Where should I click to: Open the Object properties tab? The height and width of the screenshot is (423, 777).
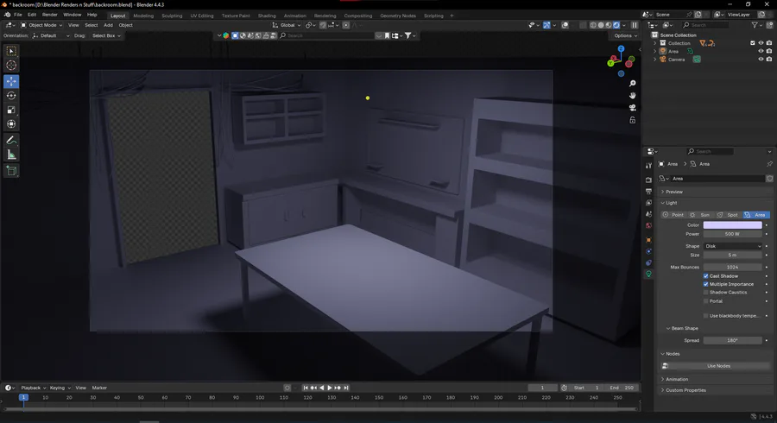click(648, 240)
